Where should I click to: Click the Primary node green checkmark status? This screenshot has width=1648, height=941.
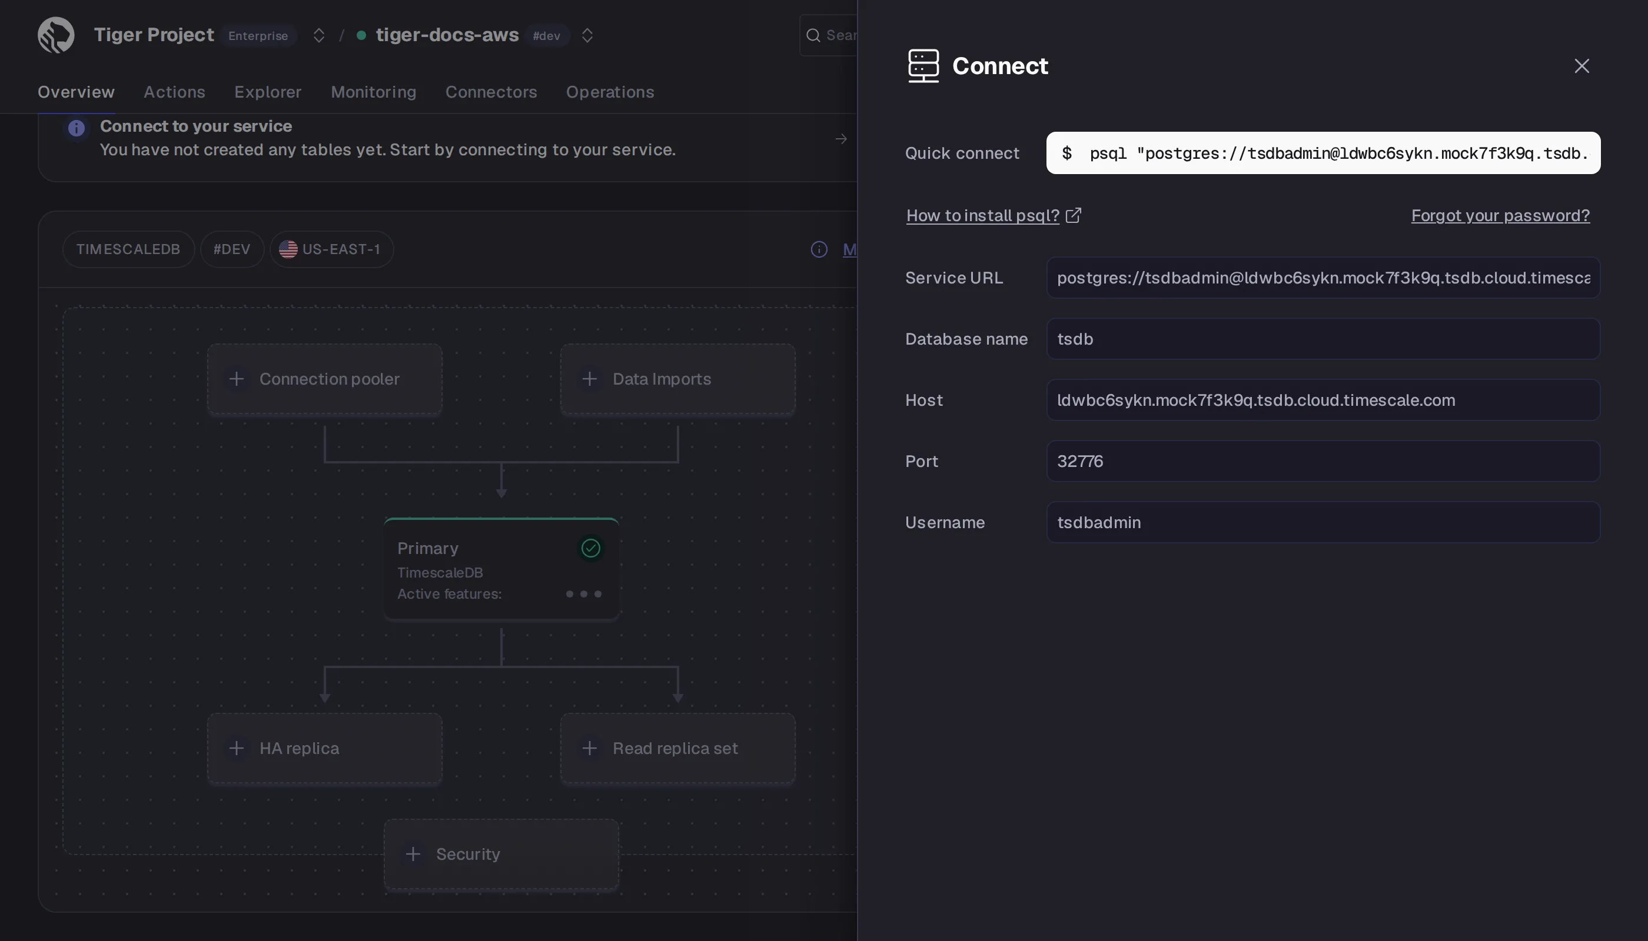pos(590,548)
